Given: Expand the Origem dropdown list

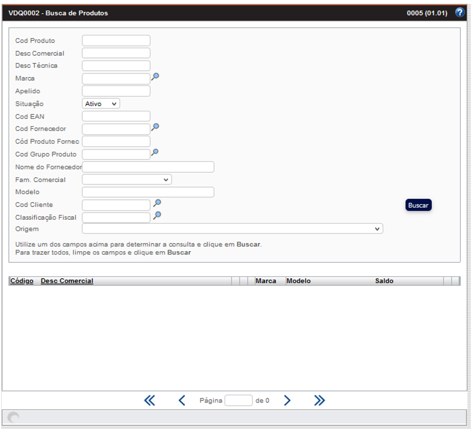Looking at the screenshot, I should pyautogui.click(x=232, y=229).
